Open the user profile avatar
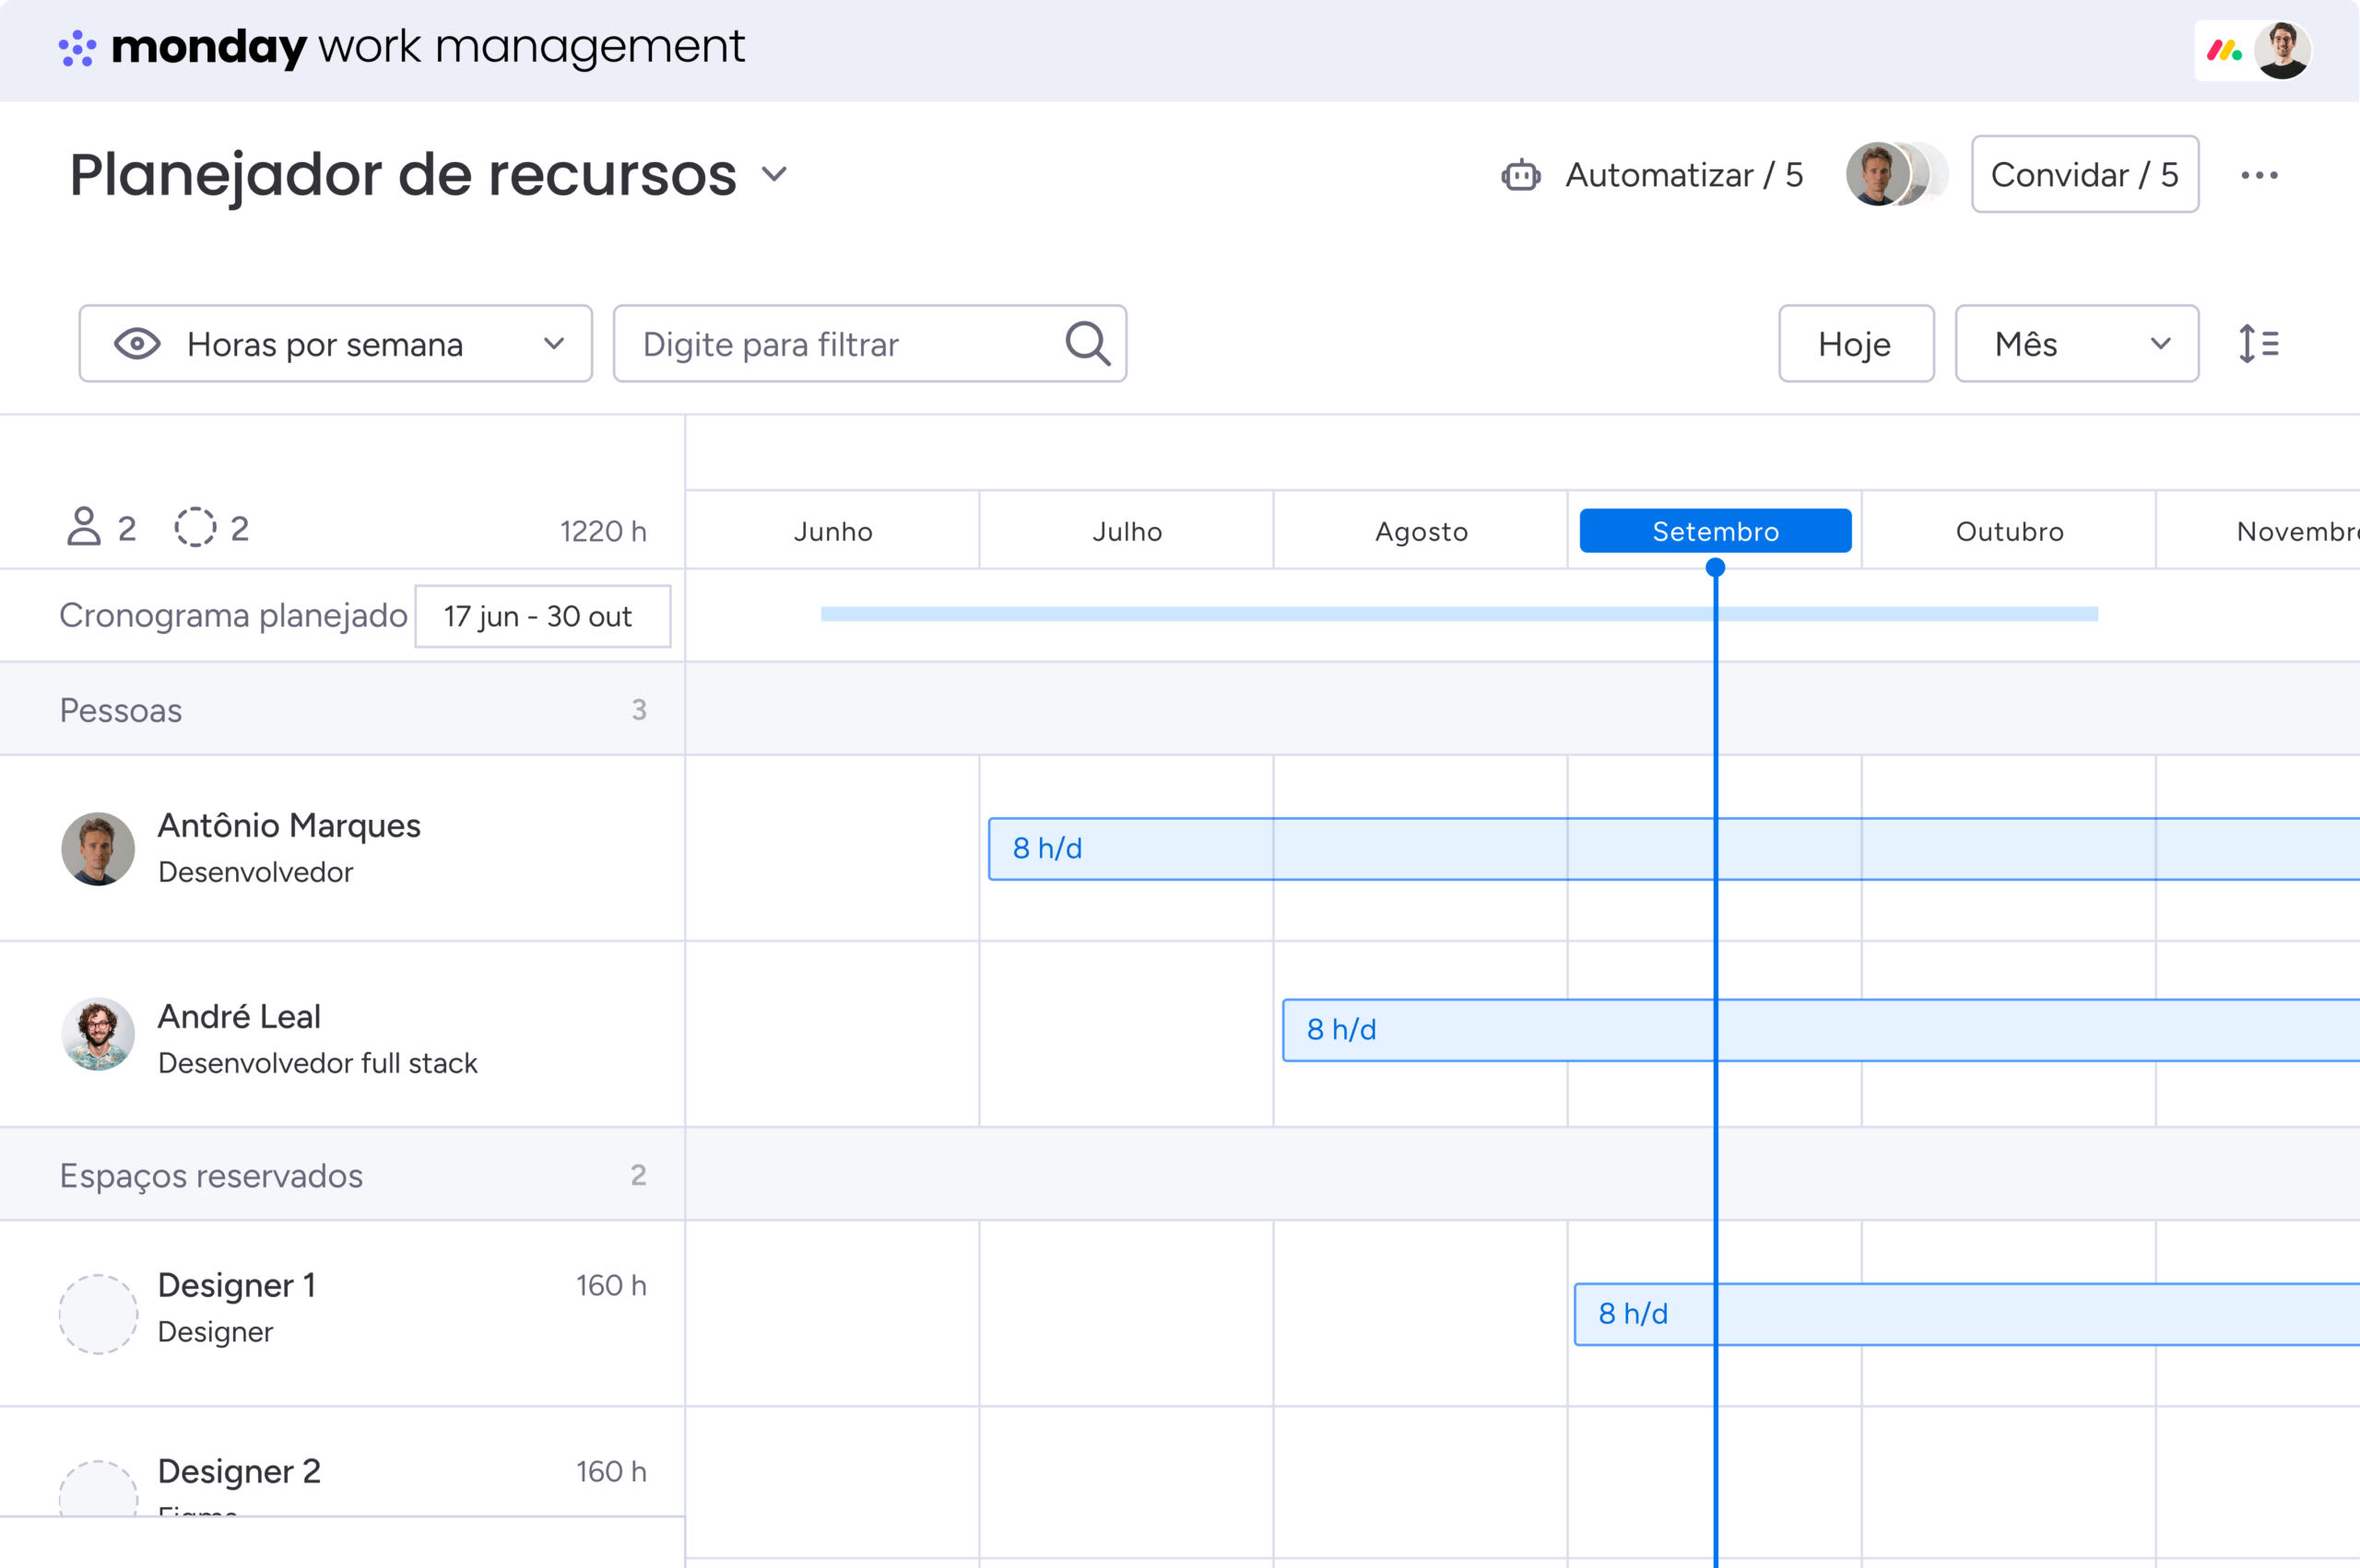Viewport: 2360px width, 1568px height. coord(2282,50)
